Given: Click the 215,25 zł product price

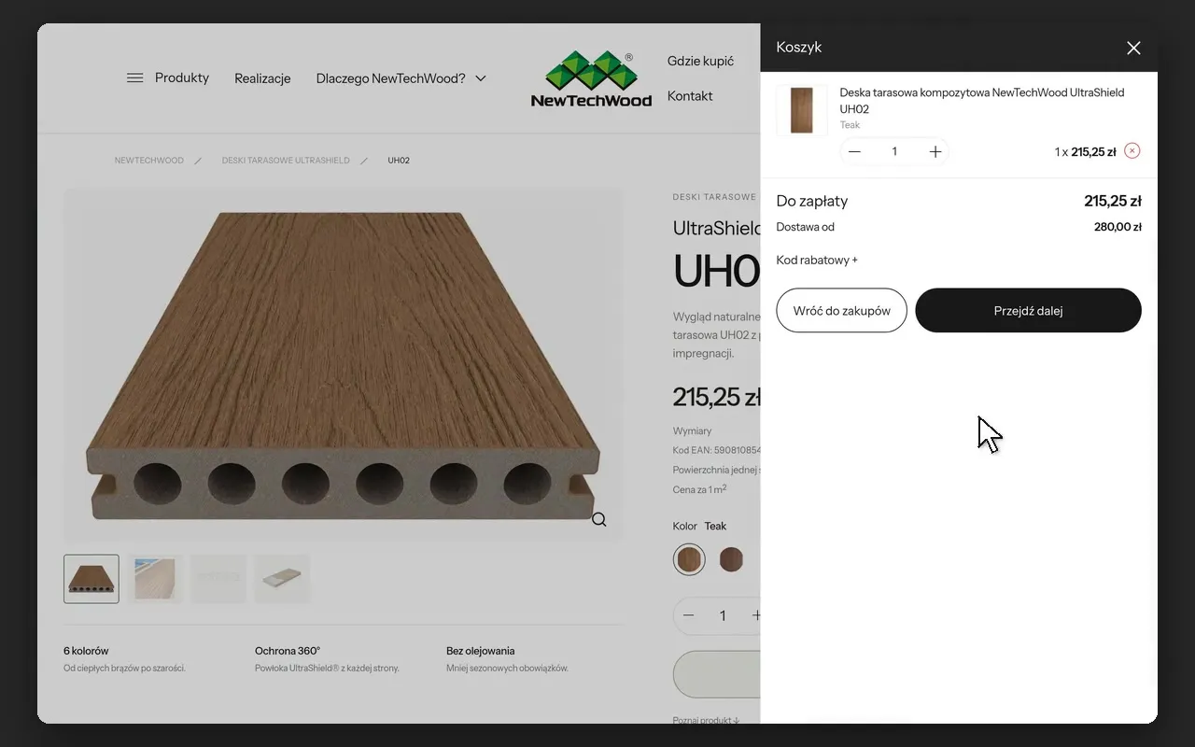Looking at the screenshot, I should 717,396.
